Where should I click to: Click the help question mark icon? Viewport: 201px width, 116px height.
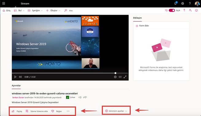190,3
